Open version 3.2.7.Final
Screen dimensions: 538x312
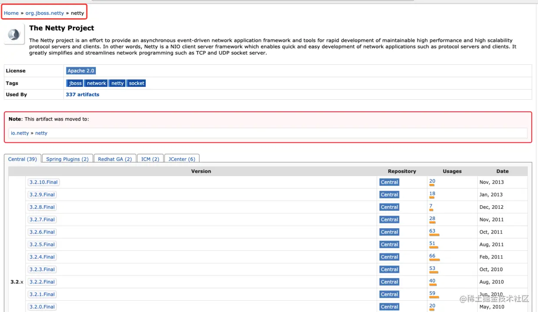[x=42, y=220]
